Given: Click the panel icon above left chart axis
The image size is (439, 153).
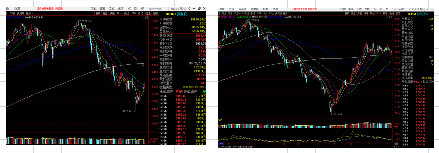Looking at the screenshot, I should 147,18.
